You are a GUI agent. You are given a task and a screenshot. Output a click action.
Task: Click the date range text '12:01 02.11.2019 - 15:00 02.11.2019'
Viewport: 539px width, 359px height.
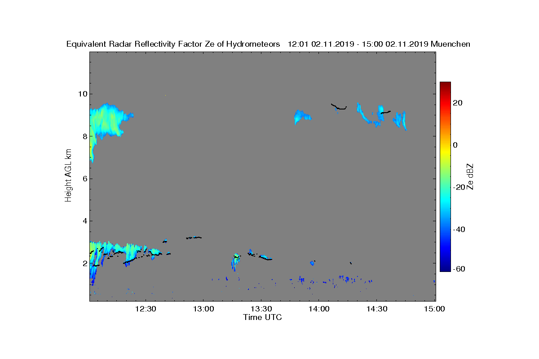tap(358, 44)
